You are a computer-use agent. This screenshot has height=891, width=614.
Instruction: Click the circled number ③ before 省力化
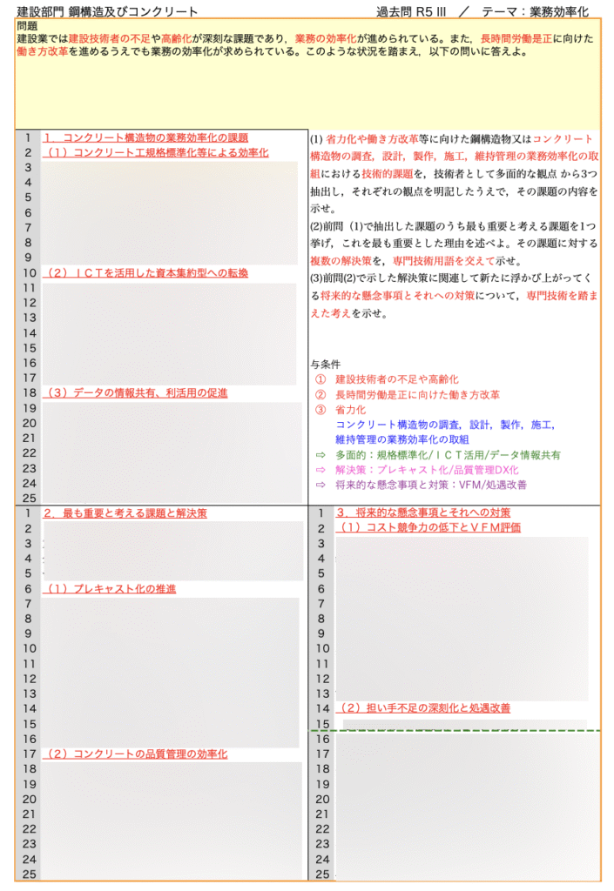coord(320,410)
